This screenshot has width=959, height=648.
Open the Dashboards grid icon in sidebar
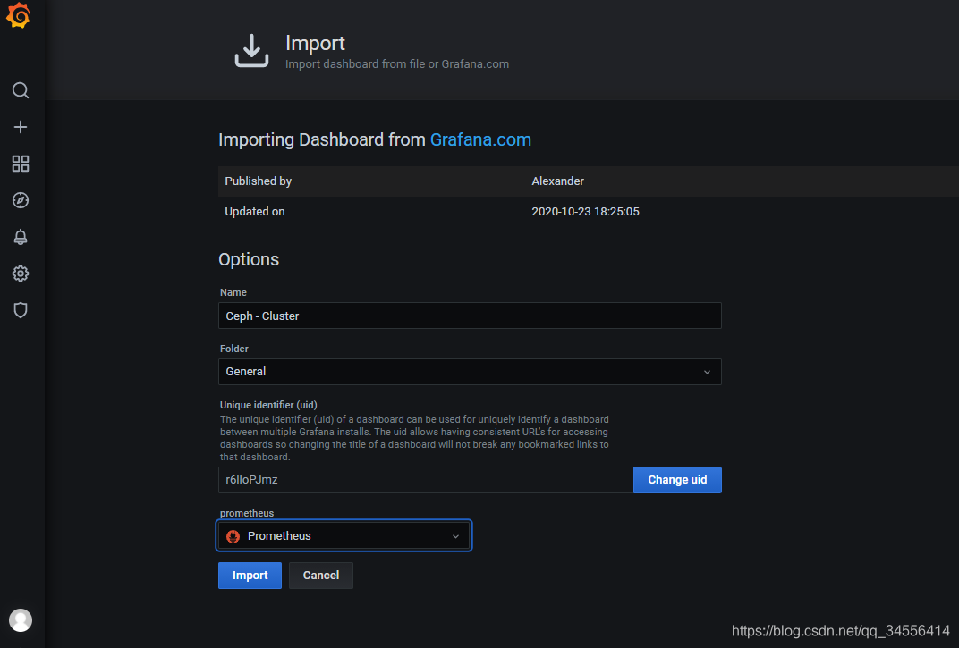click(21, 164)
